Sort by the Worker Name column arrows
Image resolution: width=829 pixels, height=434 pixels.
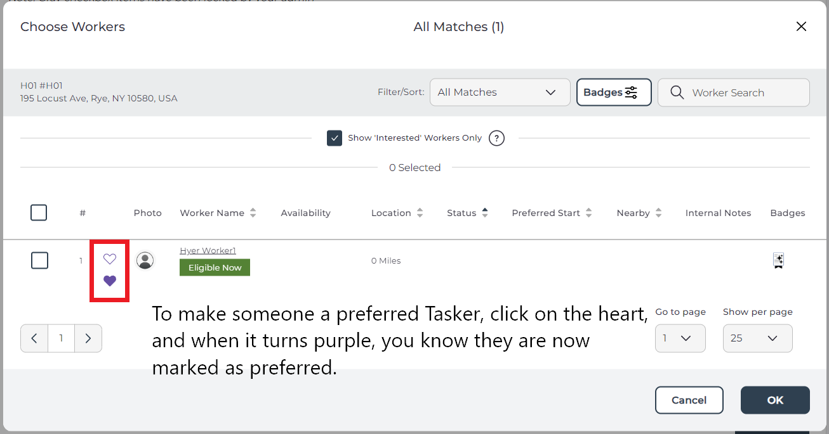click(x=253, y=213)
